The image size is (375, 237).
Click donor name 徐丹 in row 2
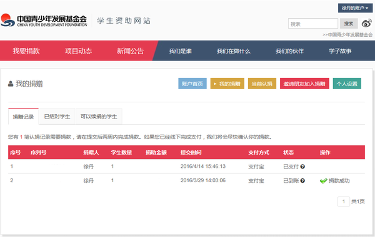click(89, 181)
